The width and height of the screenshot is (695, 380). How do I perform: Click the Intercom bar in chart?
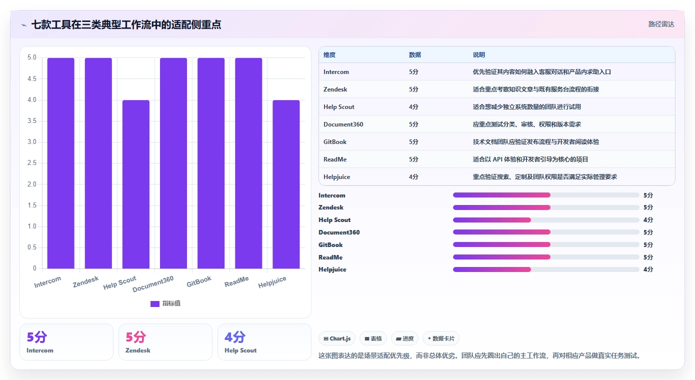61,163
